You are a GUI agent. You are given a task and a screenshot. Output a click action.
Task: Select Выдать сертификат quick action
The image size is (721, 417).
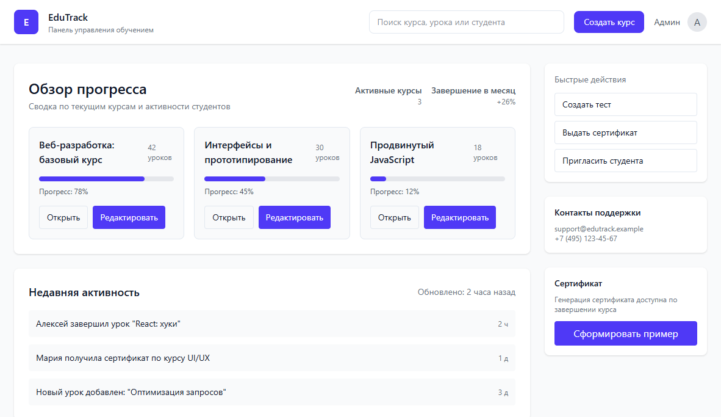[x=625, y=132]
